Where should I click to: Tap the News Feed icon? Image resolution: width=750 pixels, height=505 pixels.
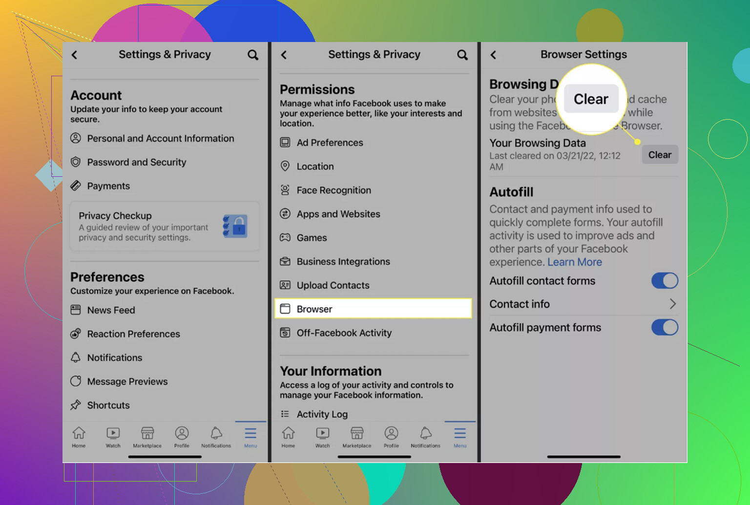point(76,310)
